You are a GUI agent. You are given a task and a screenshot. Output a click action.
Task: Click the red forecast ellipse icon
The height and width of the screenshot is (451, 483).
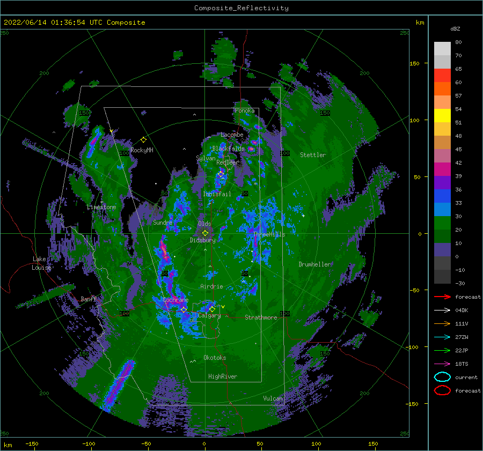pyautogui.click(x=442, y=390)
